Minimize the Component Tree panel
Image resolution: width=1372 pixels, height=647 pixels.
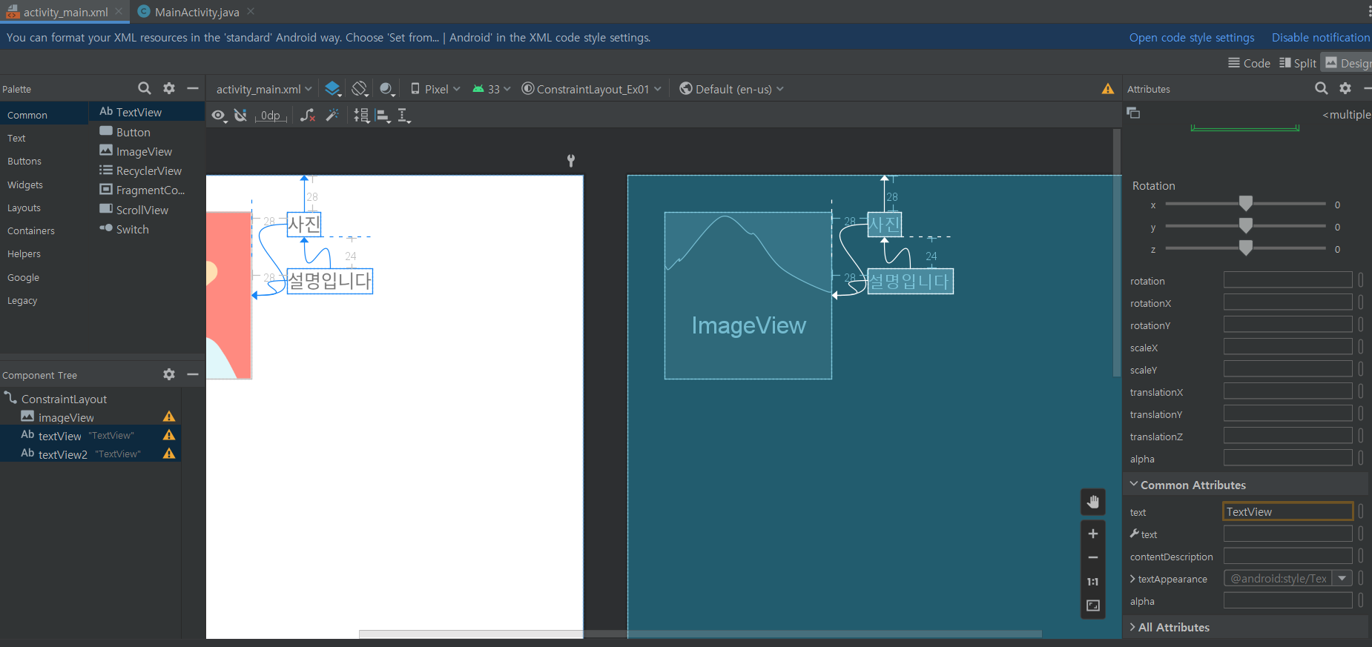pos(193,374)
